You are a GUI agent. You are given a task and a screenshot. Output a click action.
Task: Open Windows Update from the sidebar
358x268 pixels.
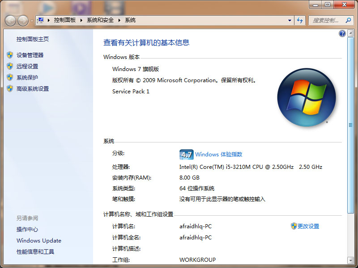38,240
